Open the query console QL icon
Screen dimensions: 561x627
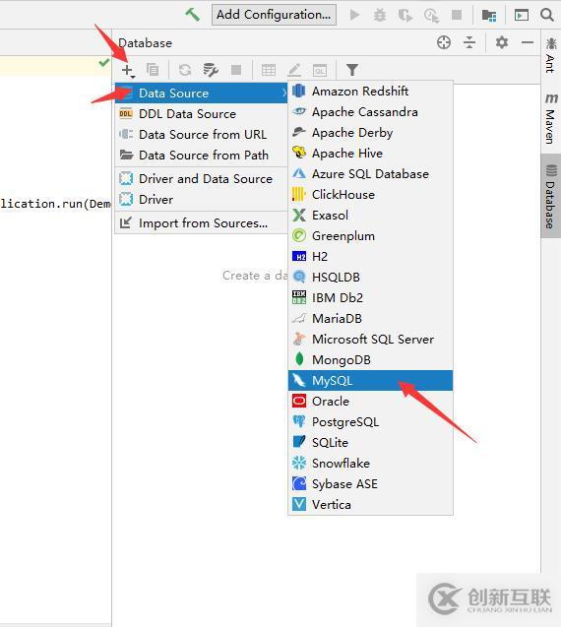coord(320,71)
